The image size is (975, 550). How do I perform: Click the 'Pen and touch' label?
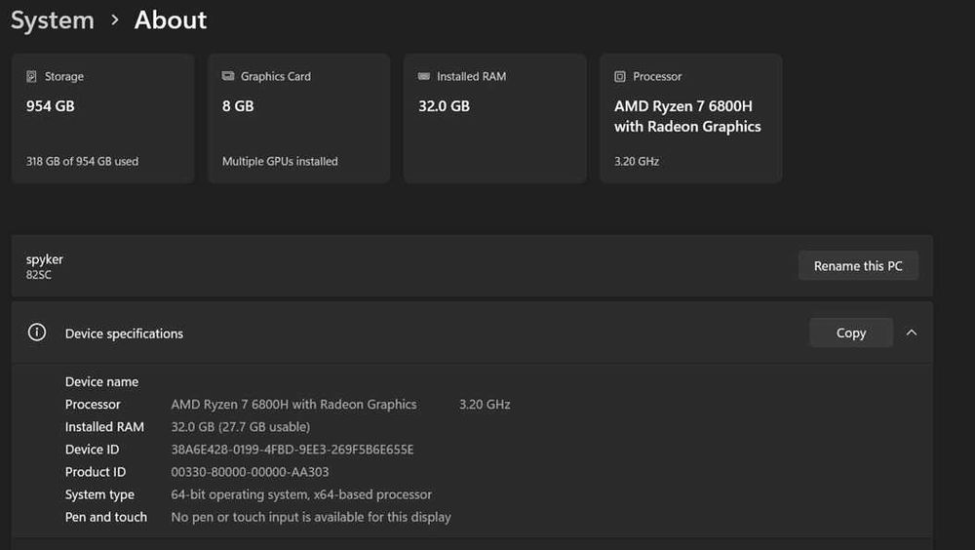(x=106, y=517)
